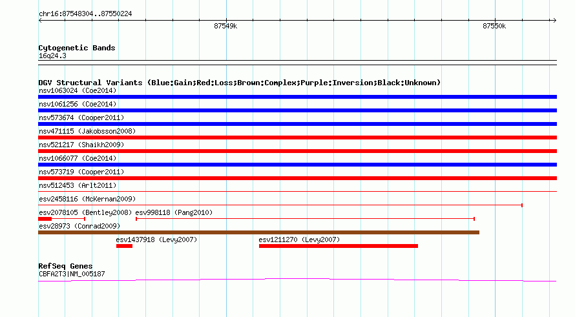Open the nsv512453 (Arlt2011) label

(x=78, y=185)
